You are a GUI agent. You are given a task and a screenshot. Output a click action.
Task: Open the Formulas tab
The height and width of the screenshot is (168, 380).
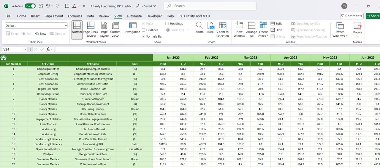point(75,16)
